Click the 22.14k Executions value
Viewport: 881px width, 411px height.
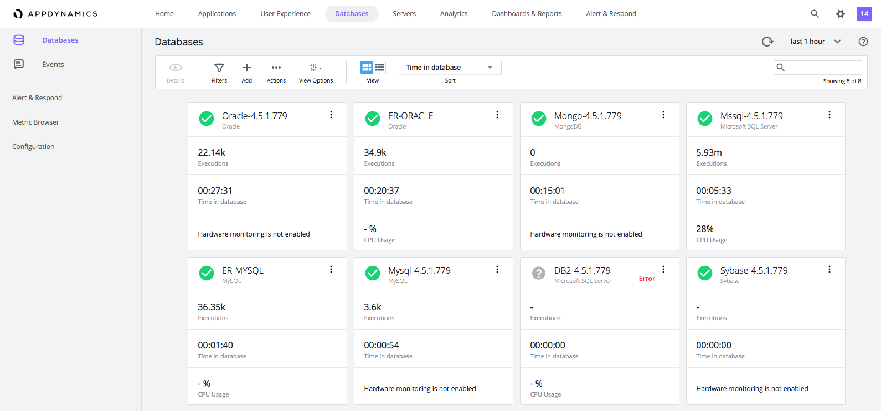point(212,152)
